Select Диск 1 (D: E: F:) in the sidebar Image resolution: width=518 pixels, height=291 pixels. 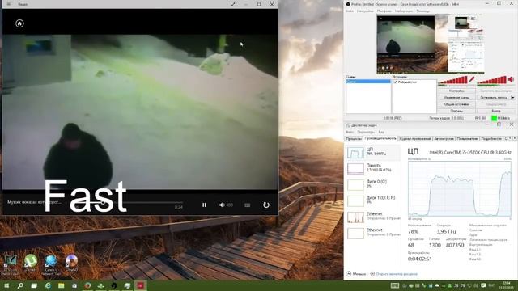(x=373, y=200)
